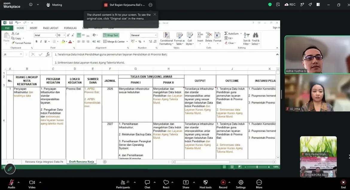Screen dimensions: 350x190
Task: Click the Zoom annotate pencil button
Action: 10,169
